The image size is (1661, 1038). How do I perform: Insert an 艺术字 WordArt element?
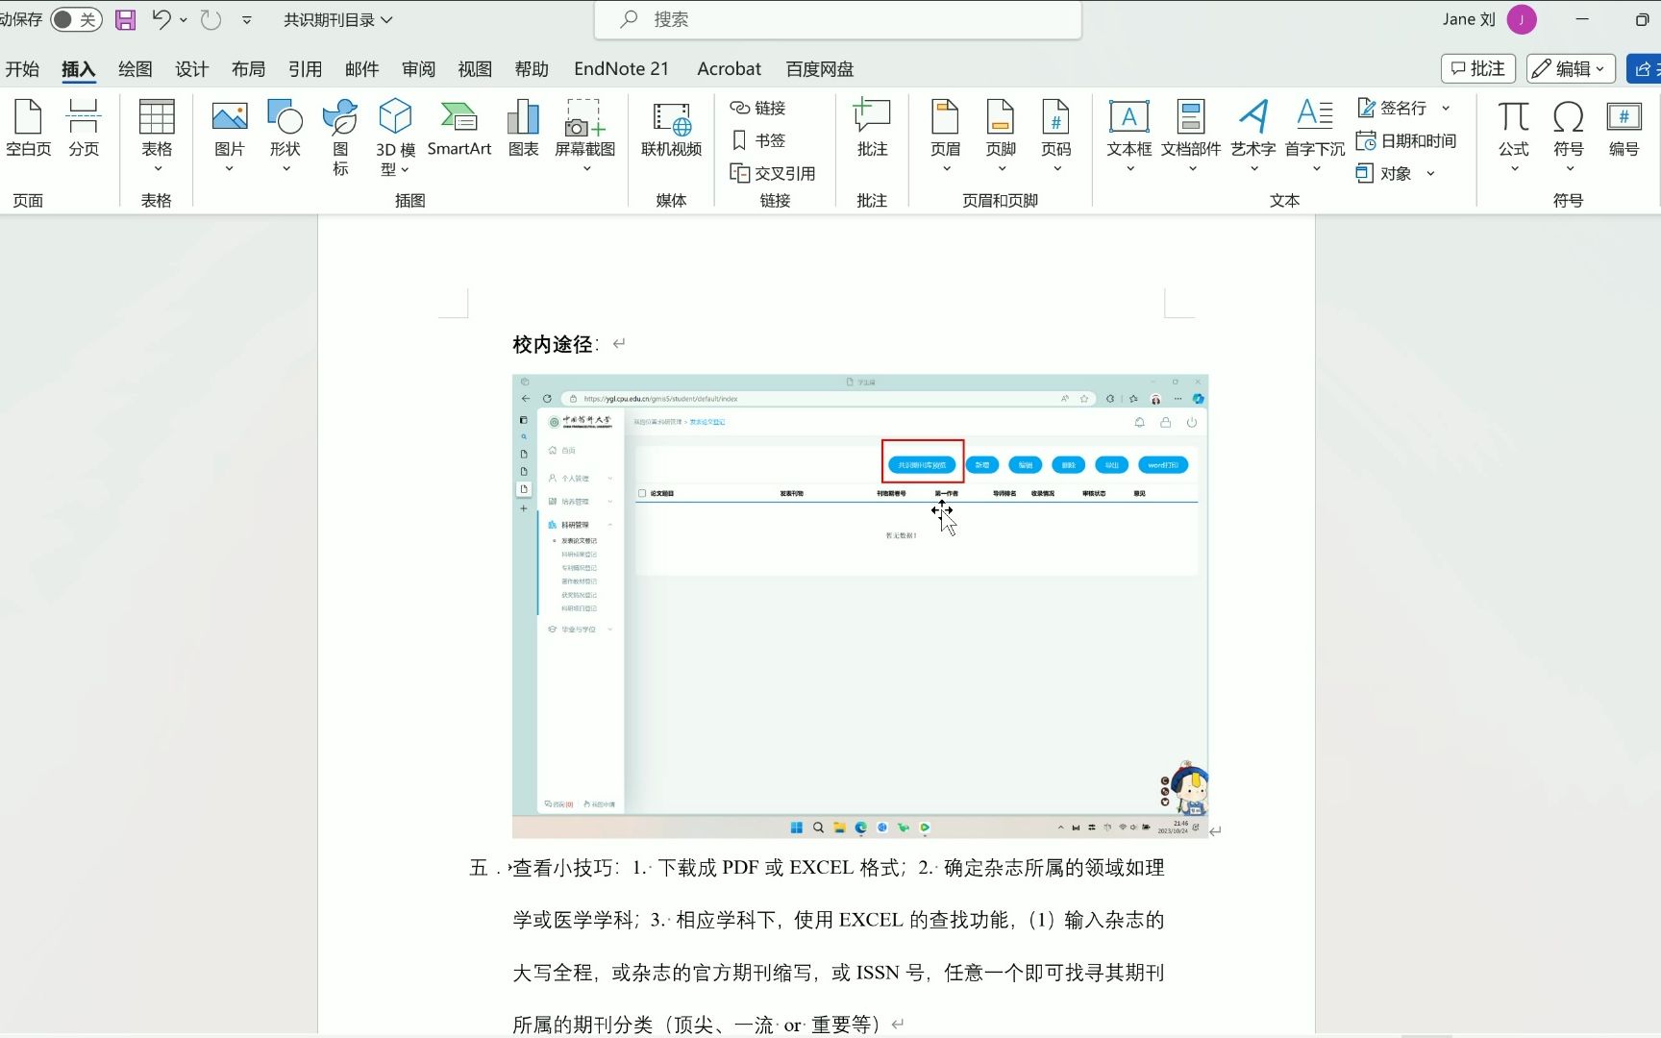tap(1253, 130)
